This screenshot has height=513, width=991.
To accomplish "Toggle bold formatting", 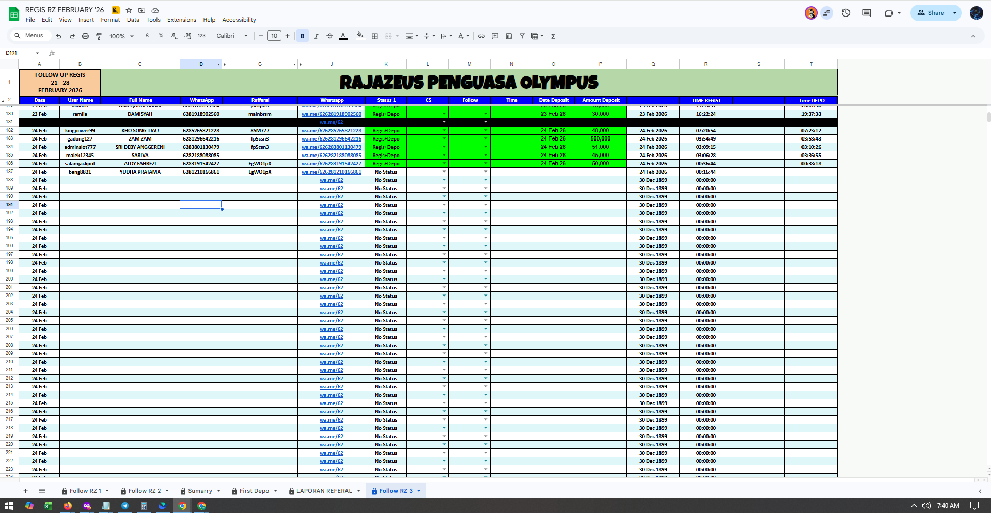I will (302, 36).
